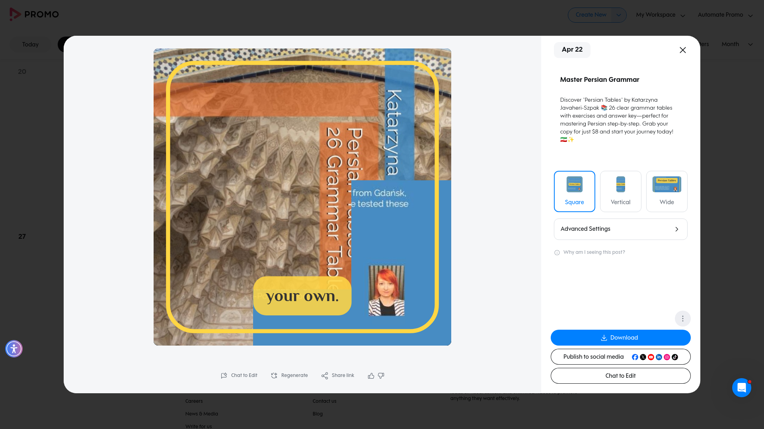The image size is (764, 429).
Task: Give the post a thumbs up
Action: [x=370, y=375]
